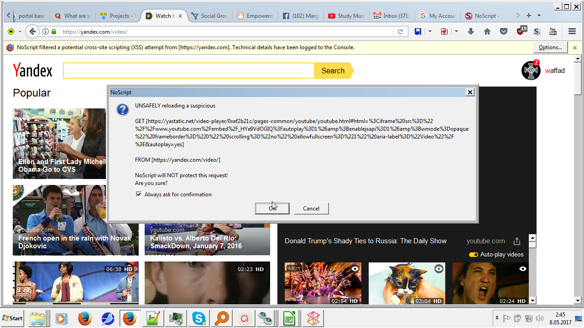Click the Yandex video search field
The width and height of the screenshot is (584, 328).
pos(189,71)
